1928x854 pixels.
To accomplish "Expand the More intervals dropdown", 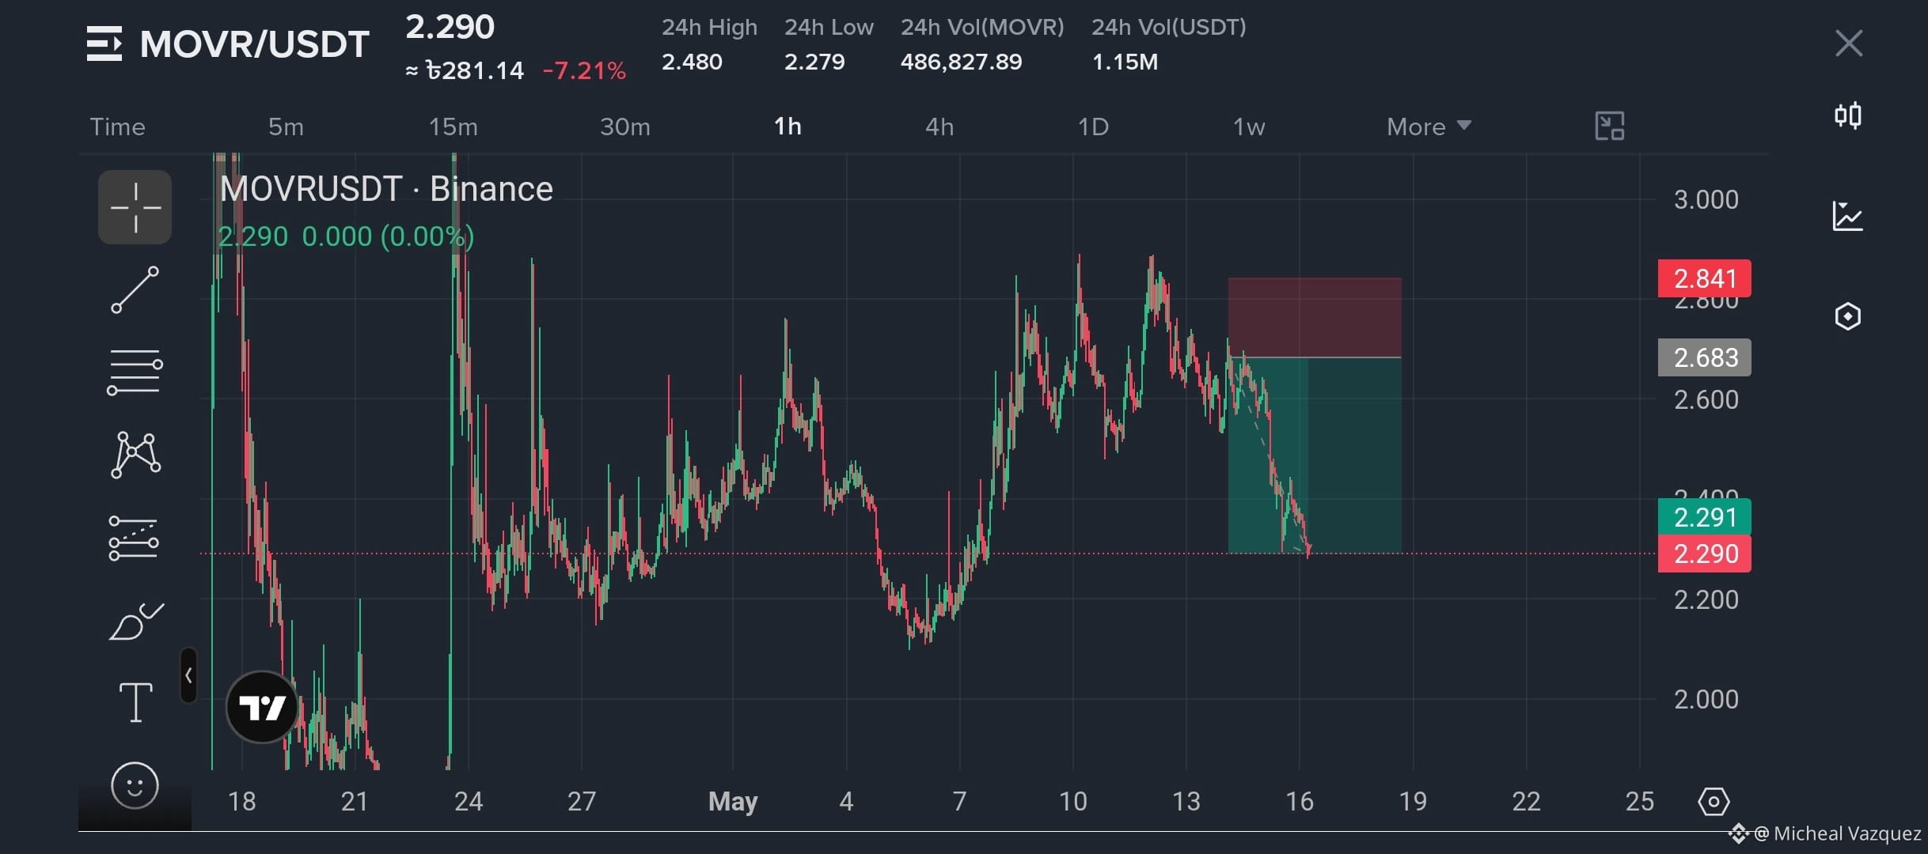I will [x=1429, y=127].
